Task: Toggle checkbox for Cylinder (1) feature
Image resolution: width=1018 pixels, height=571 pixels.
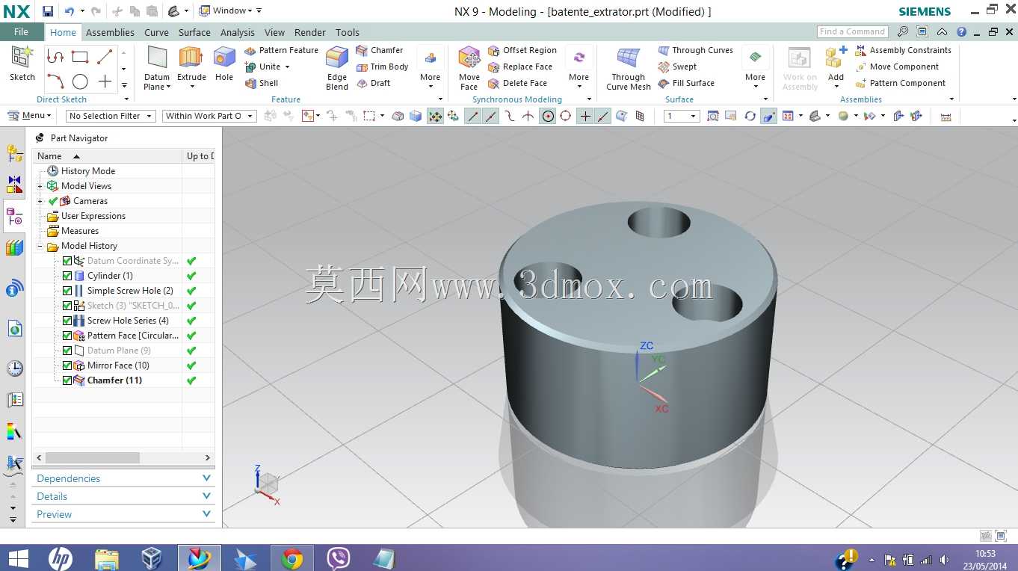Action: click(67, 276)
